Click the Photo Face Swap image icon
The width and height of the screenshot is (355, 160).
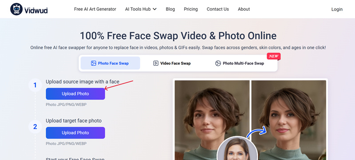[94, 63]
